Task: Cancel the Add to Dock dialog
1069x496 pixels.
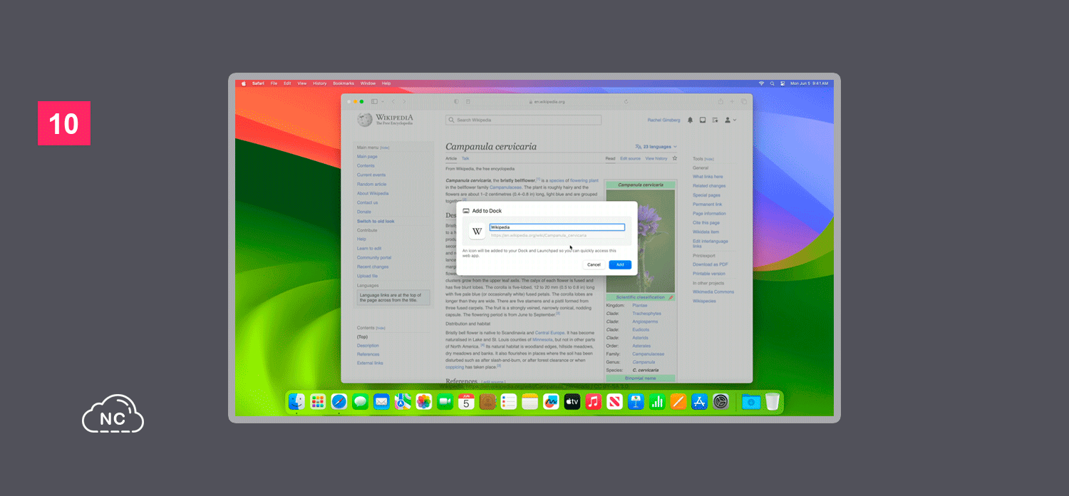Action: click(594, 264)
